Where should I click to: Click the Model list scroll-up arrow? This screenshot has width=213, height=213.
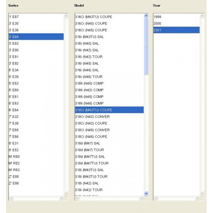point(146,16)
